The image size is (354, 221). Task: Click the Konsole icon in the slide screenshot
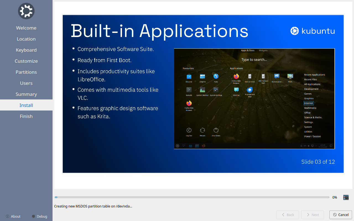(189, 90)
